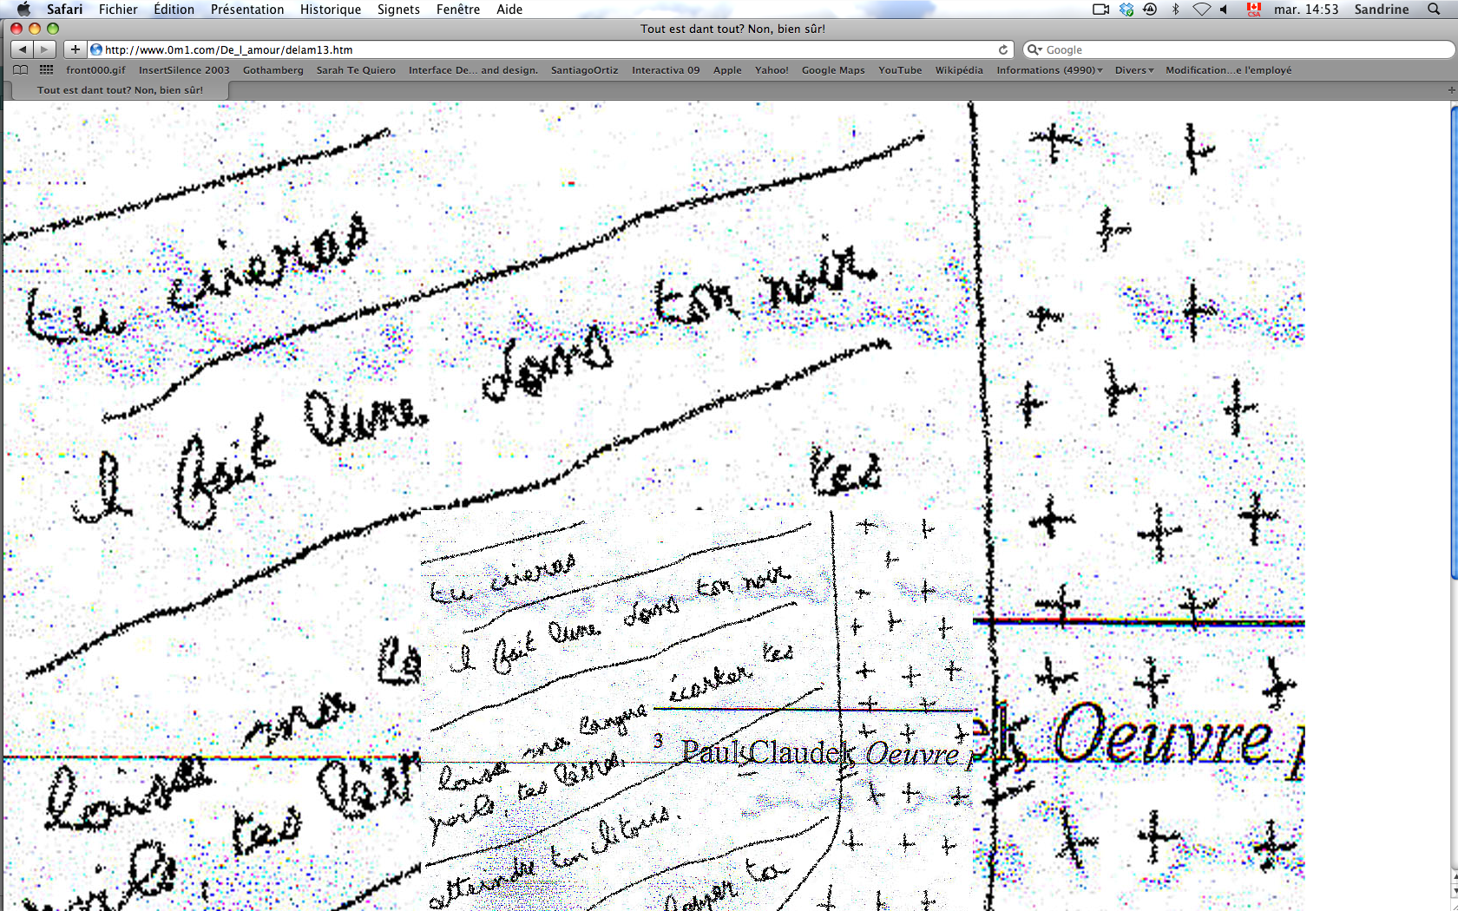This screenshot has width=1458, height=911.
Task: Open the Fichier menu
Action: coord(118,10)
